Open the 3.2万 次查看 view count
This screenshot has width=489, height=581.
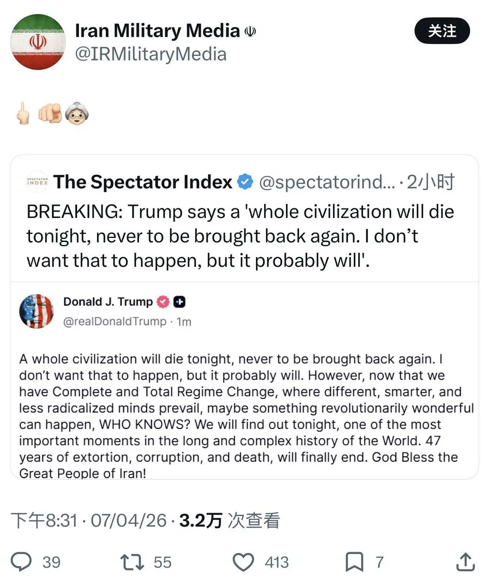[x=230, y=520]
